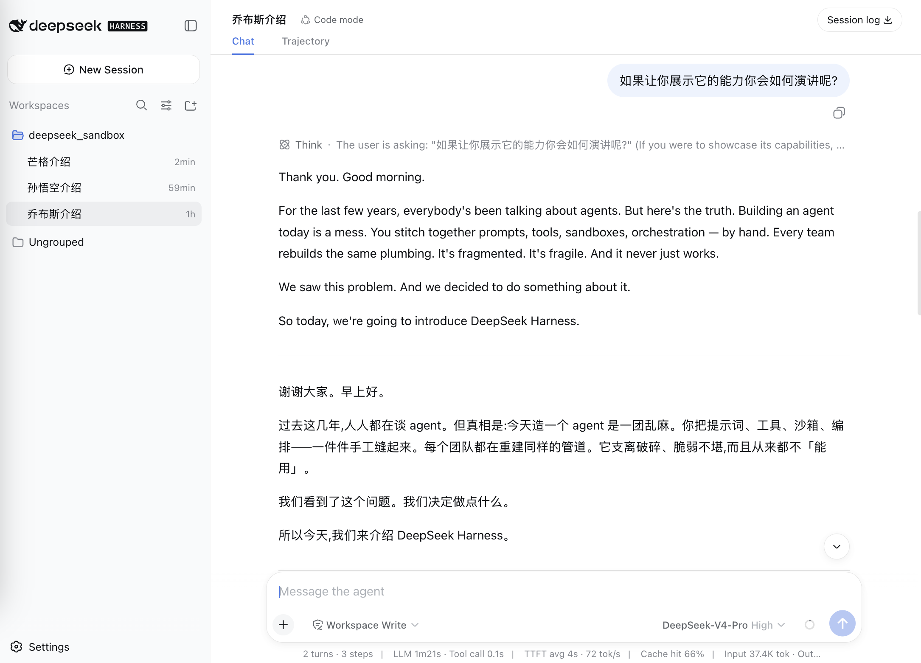
Task: Click the Workspaces heading label
Action: click(39, 105)
